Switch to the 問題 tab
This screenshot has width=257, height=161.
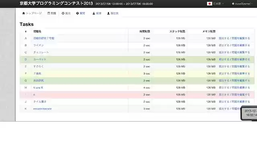tap(52, 13)
